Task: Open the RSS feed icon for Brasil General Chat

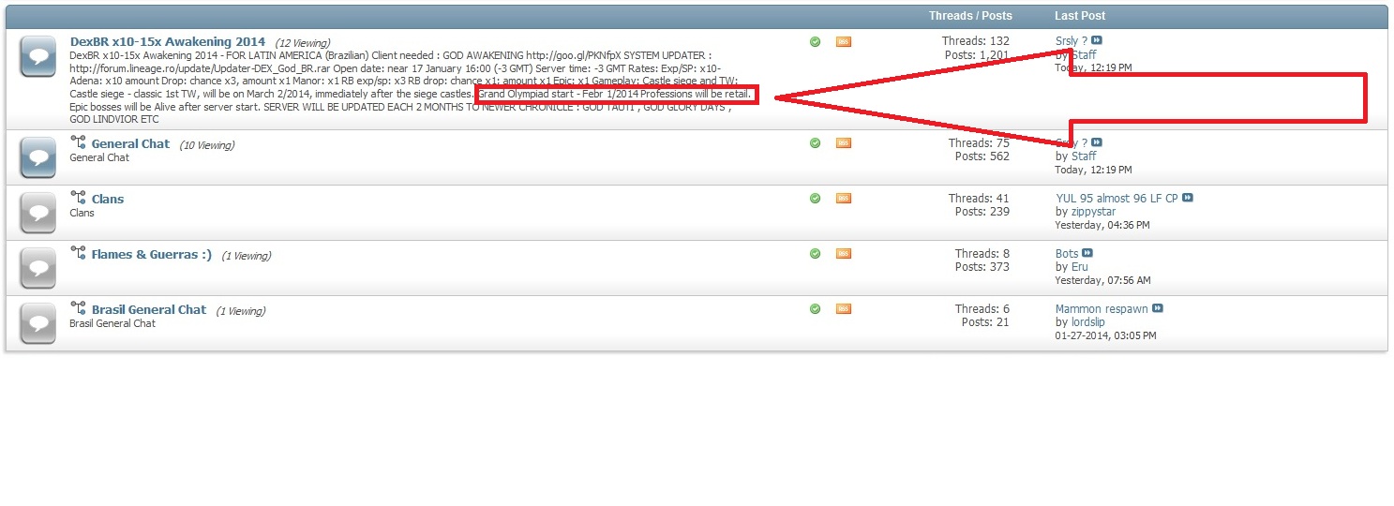Action: [x=843, y=309]
